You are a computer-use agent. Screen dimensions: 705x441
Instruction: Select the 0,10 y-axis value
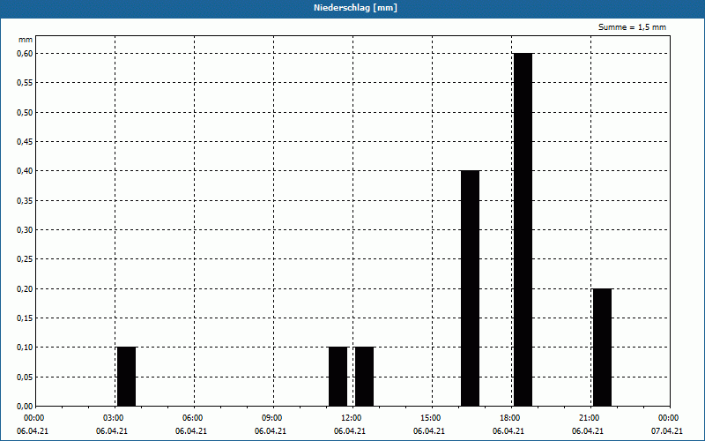pos(25,348)
